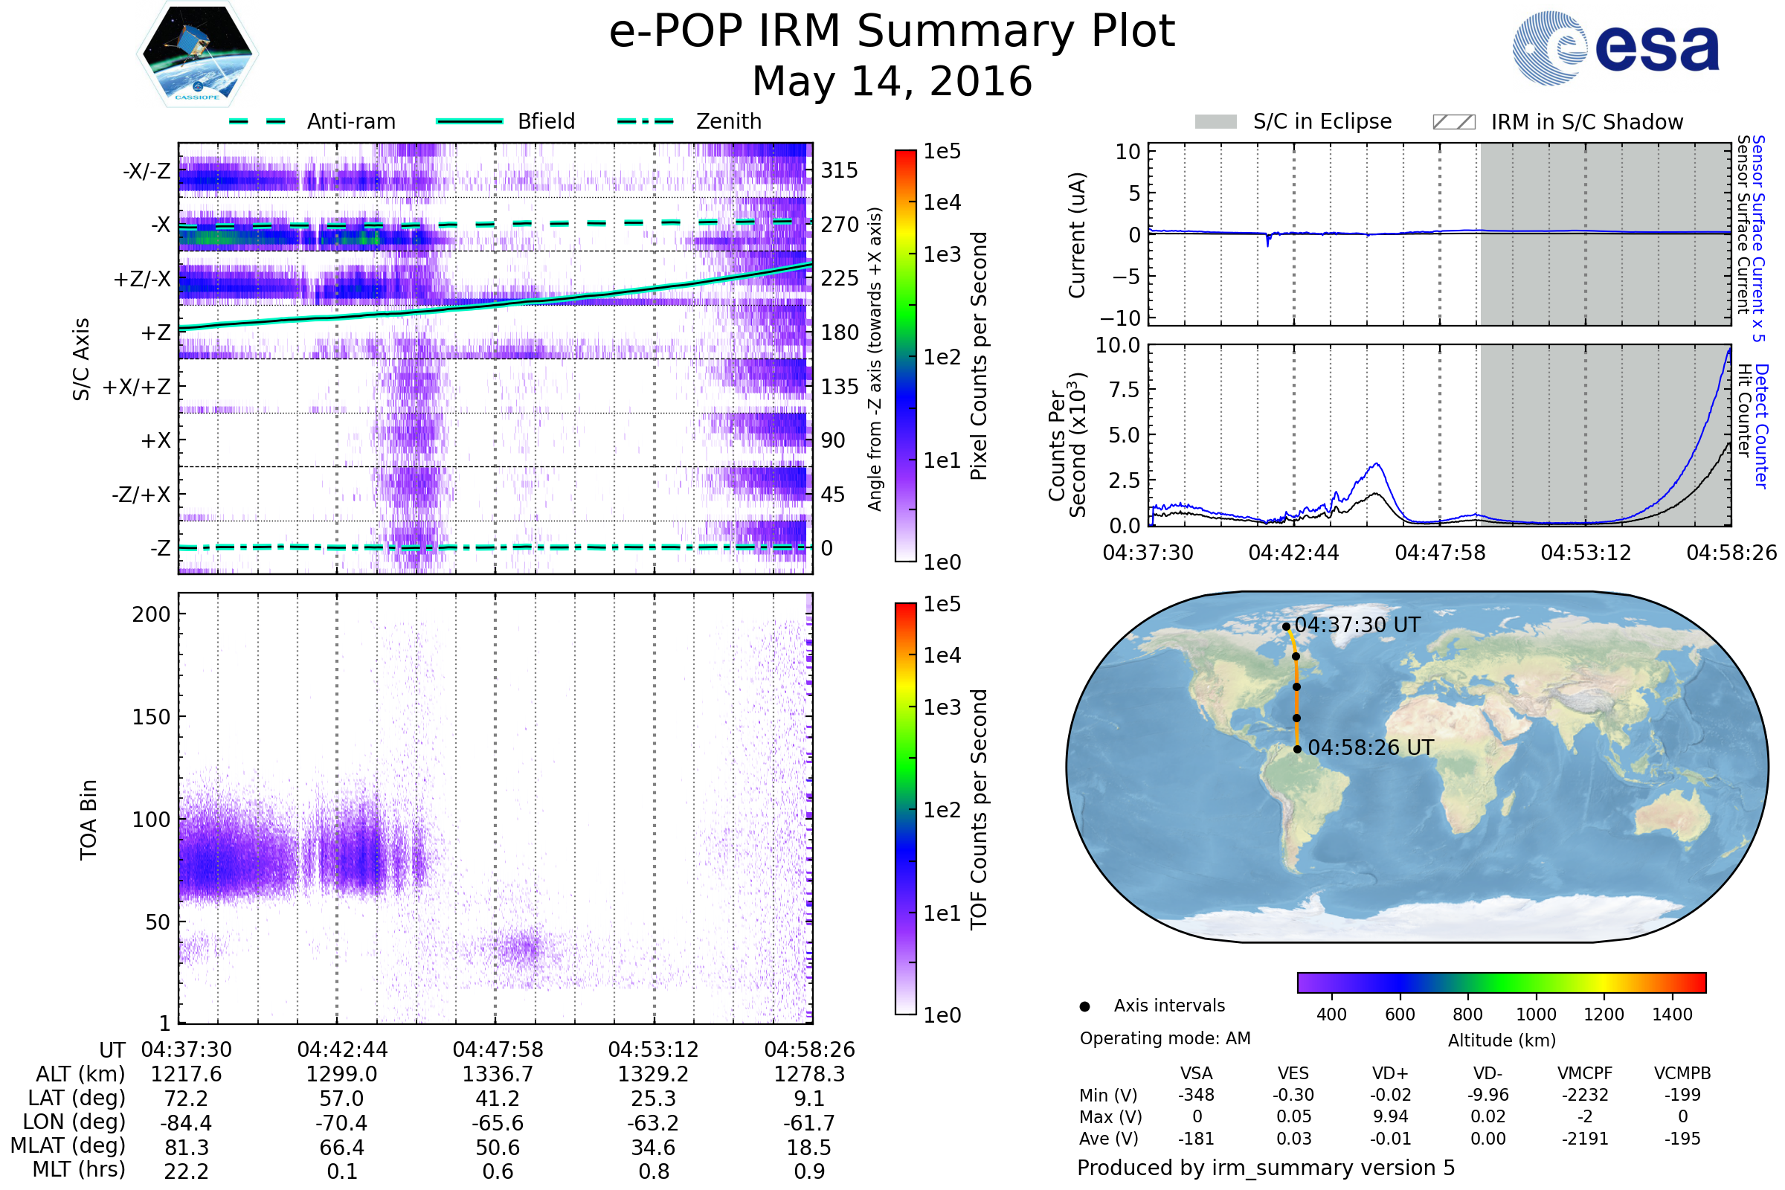
Task: Click the 04:47:58 UT label under TOA plot
Action: [498, 1049]
